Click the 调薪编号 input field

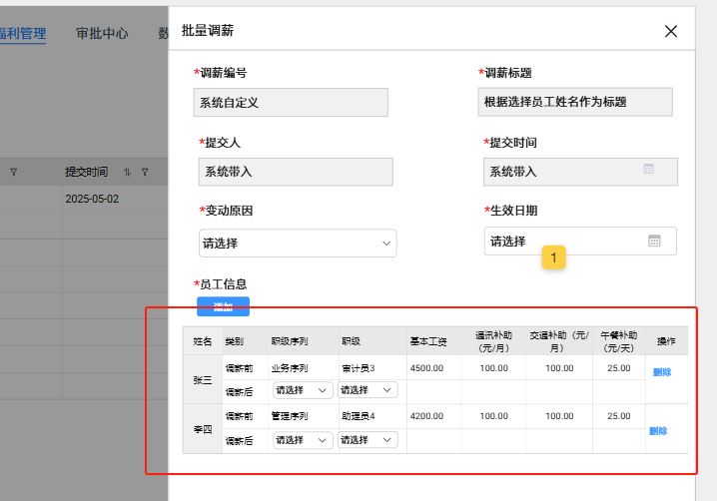click(291, 103)
